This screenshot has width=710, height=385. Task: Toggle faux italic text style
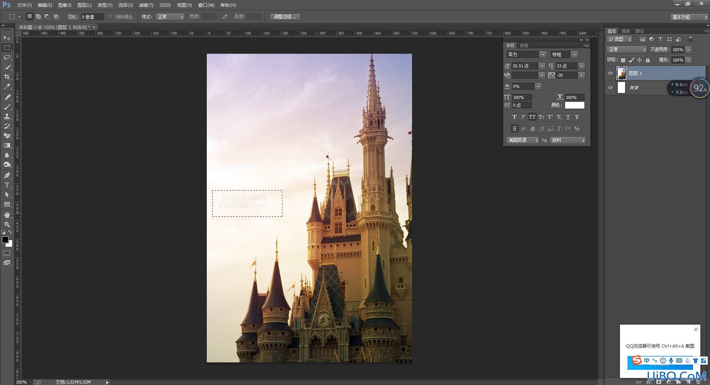(523, 117)
